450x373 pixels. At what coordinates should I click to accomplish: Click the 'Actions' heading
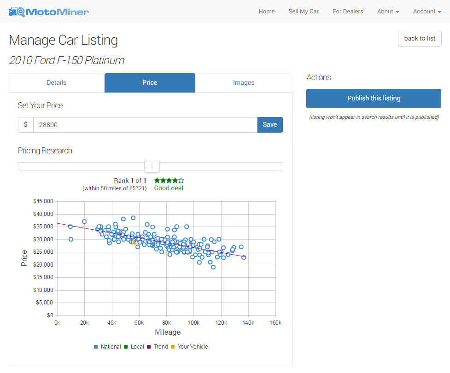click(x=319, y=77)
